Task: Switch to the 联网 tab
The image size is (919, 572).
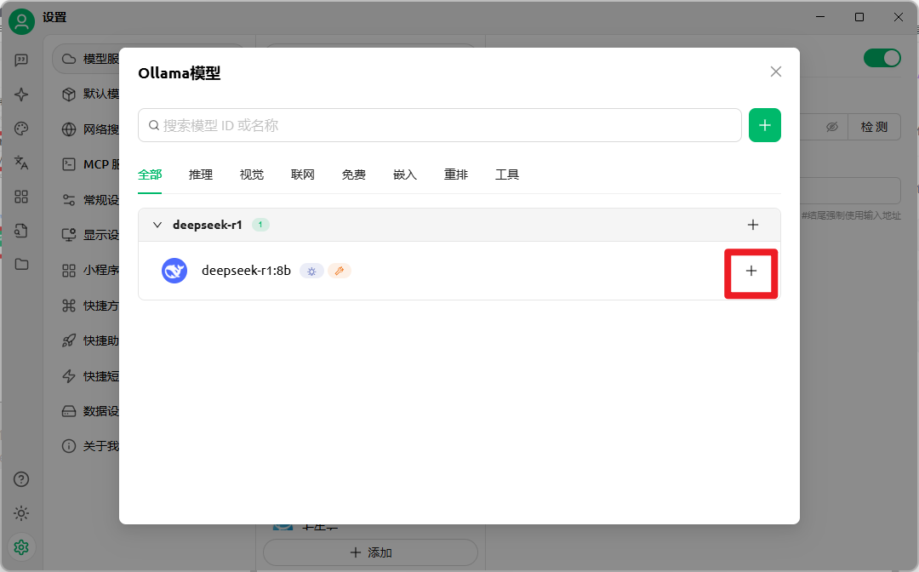Action: (x=302, y=174)
